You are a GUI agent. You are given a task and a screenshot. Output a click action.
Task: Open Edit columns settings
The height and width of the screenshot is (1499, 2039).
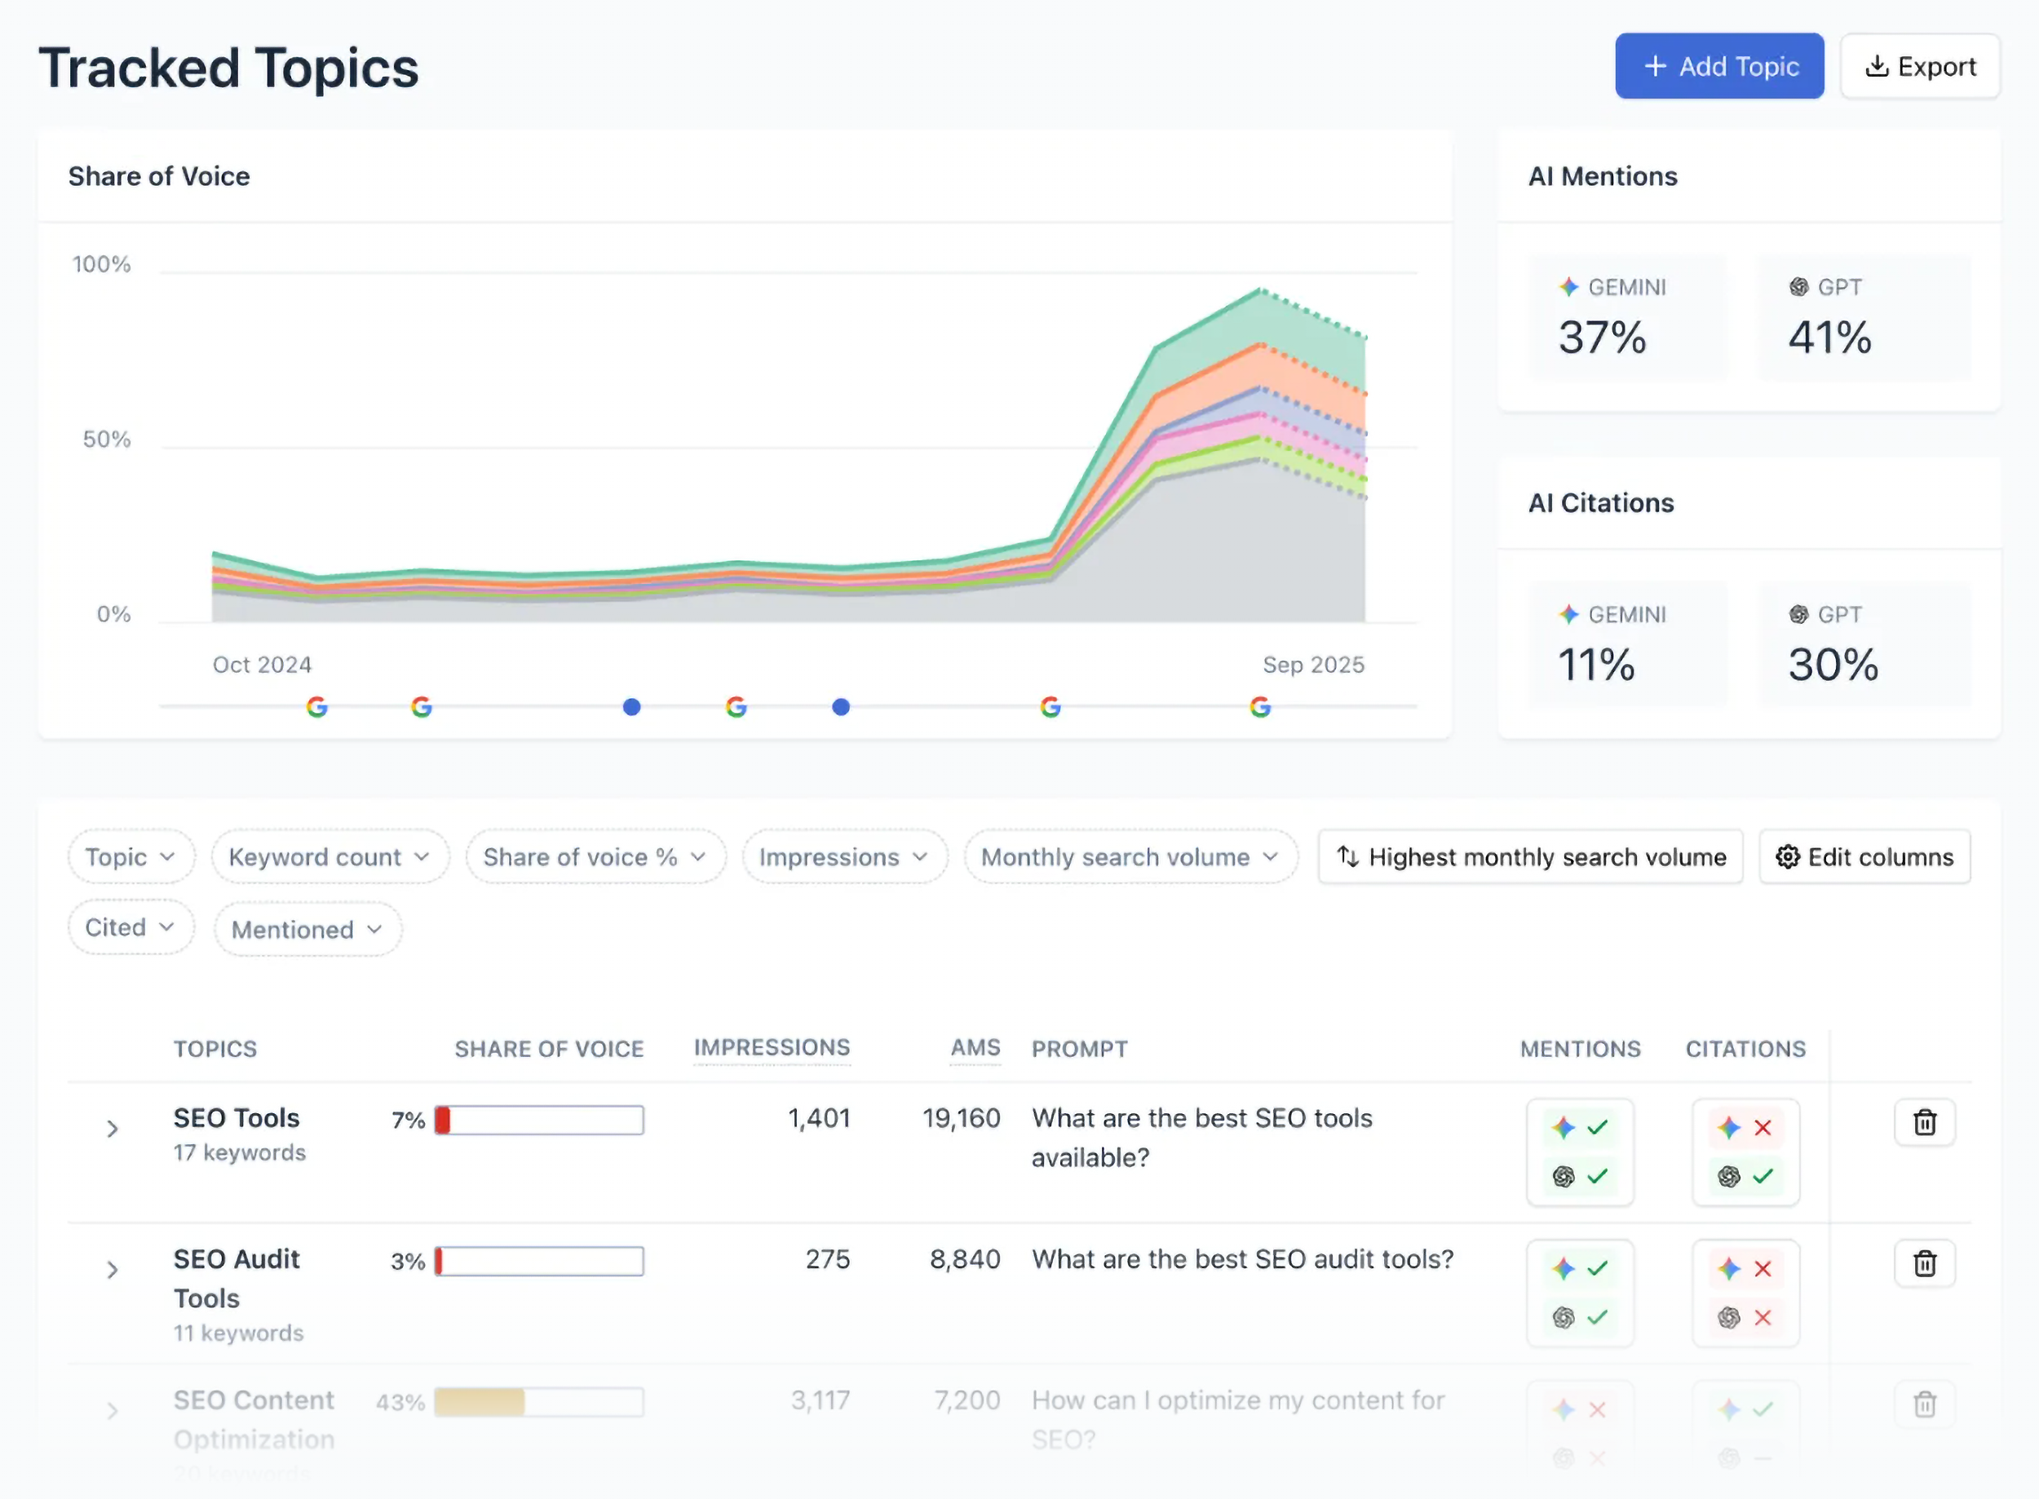[x=1864, y=856]
